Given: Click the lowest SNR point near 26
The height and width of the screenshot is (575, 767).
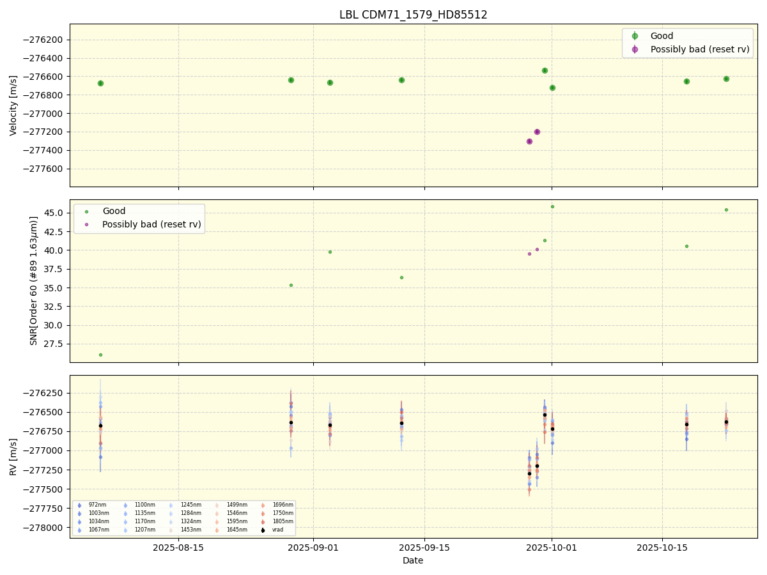Looking at the screenshot, I should (100, 355).
